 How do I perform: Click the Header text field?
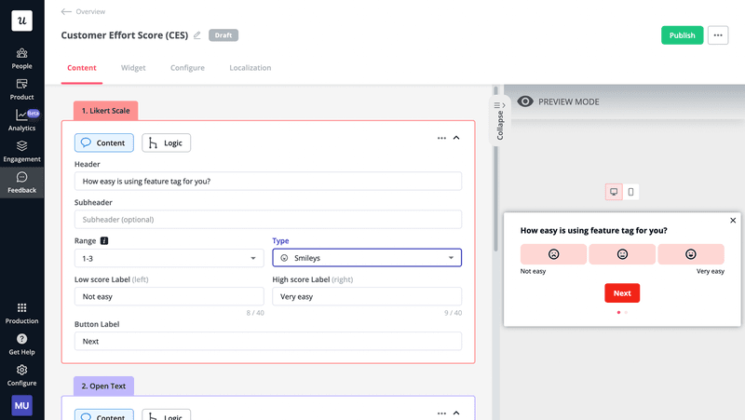click(268, 181)
